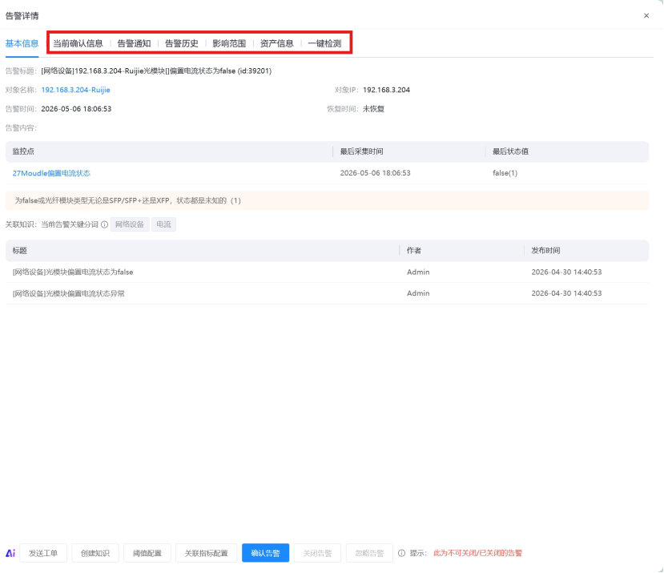Click the collection time cell in the 27Moudle row
The image size is (664, 573).
(x=375, y=173)
